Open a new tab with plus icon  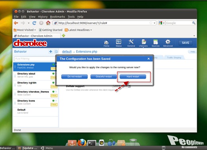(x=64, y=36)
